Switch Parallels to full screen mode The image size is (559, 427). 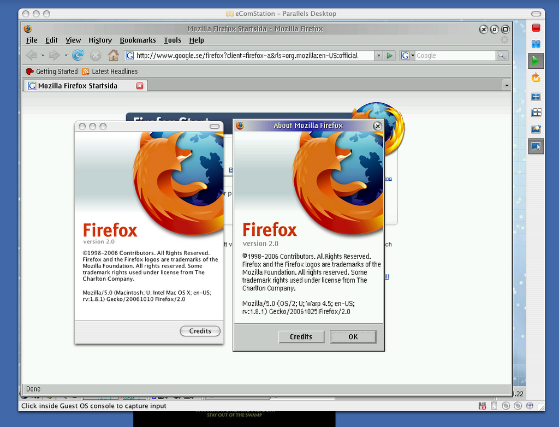pos(536,96)
